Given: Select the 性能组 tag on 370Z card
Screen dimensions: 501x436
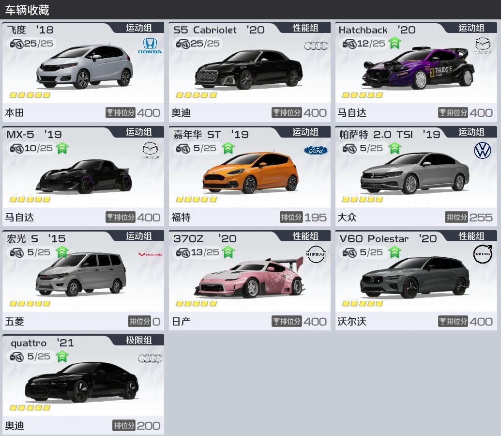Looking at the screenshot, I should [x=305, y=236].
